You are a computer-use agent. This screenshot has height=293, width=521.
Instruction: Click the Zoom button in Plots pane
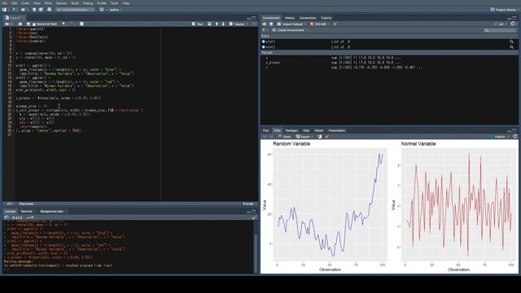tap(285, 137)
